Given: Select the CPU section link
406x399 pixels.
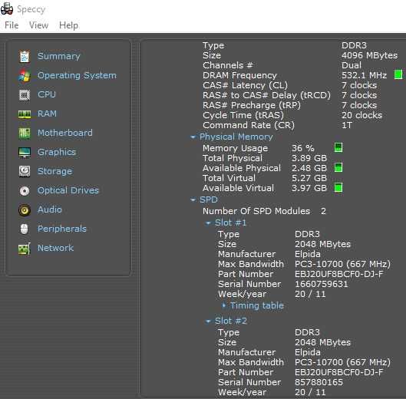Looking at the screenshot, I should (47, 94).
